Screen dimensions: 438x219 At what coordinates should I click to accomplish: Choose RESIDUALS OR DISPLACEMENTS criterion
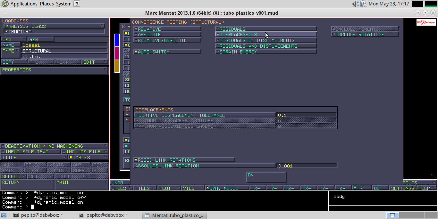pyautogui.click(x=266, y=40)
